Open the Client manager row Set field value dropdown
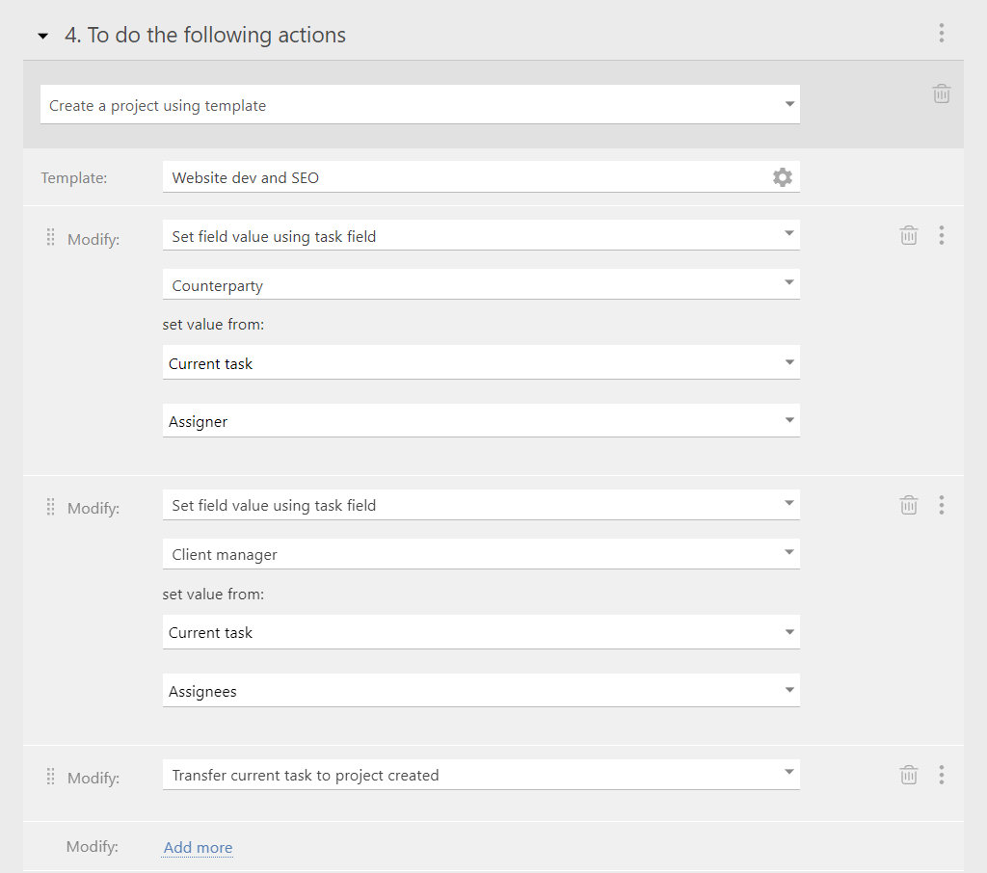 (481, 505)
